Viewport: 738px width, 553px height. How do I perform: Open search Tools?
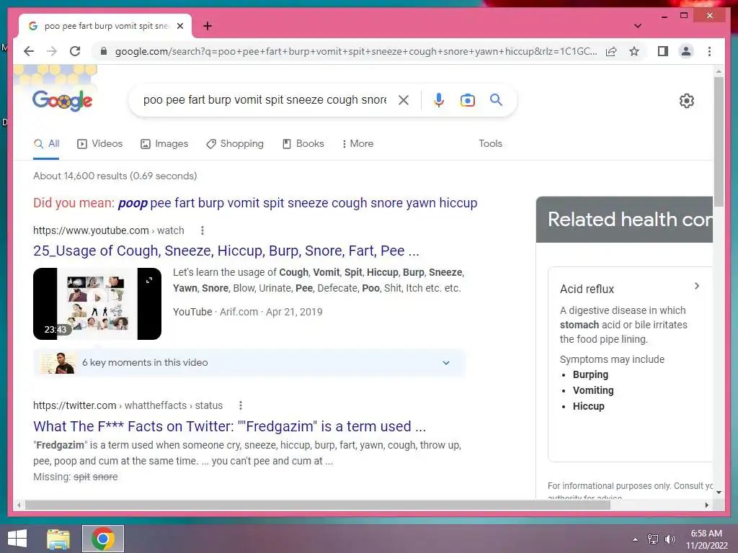point(490,143)
